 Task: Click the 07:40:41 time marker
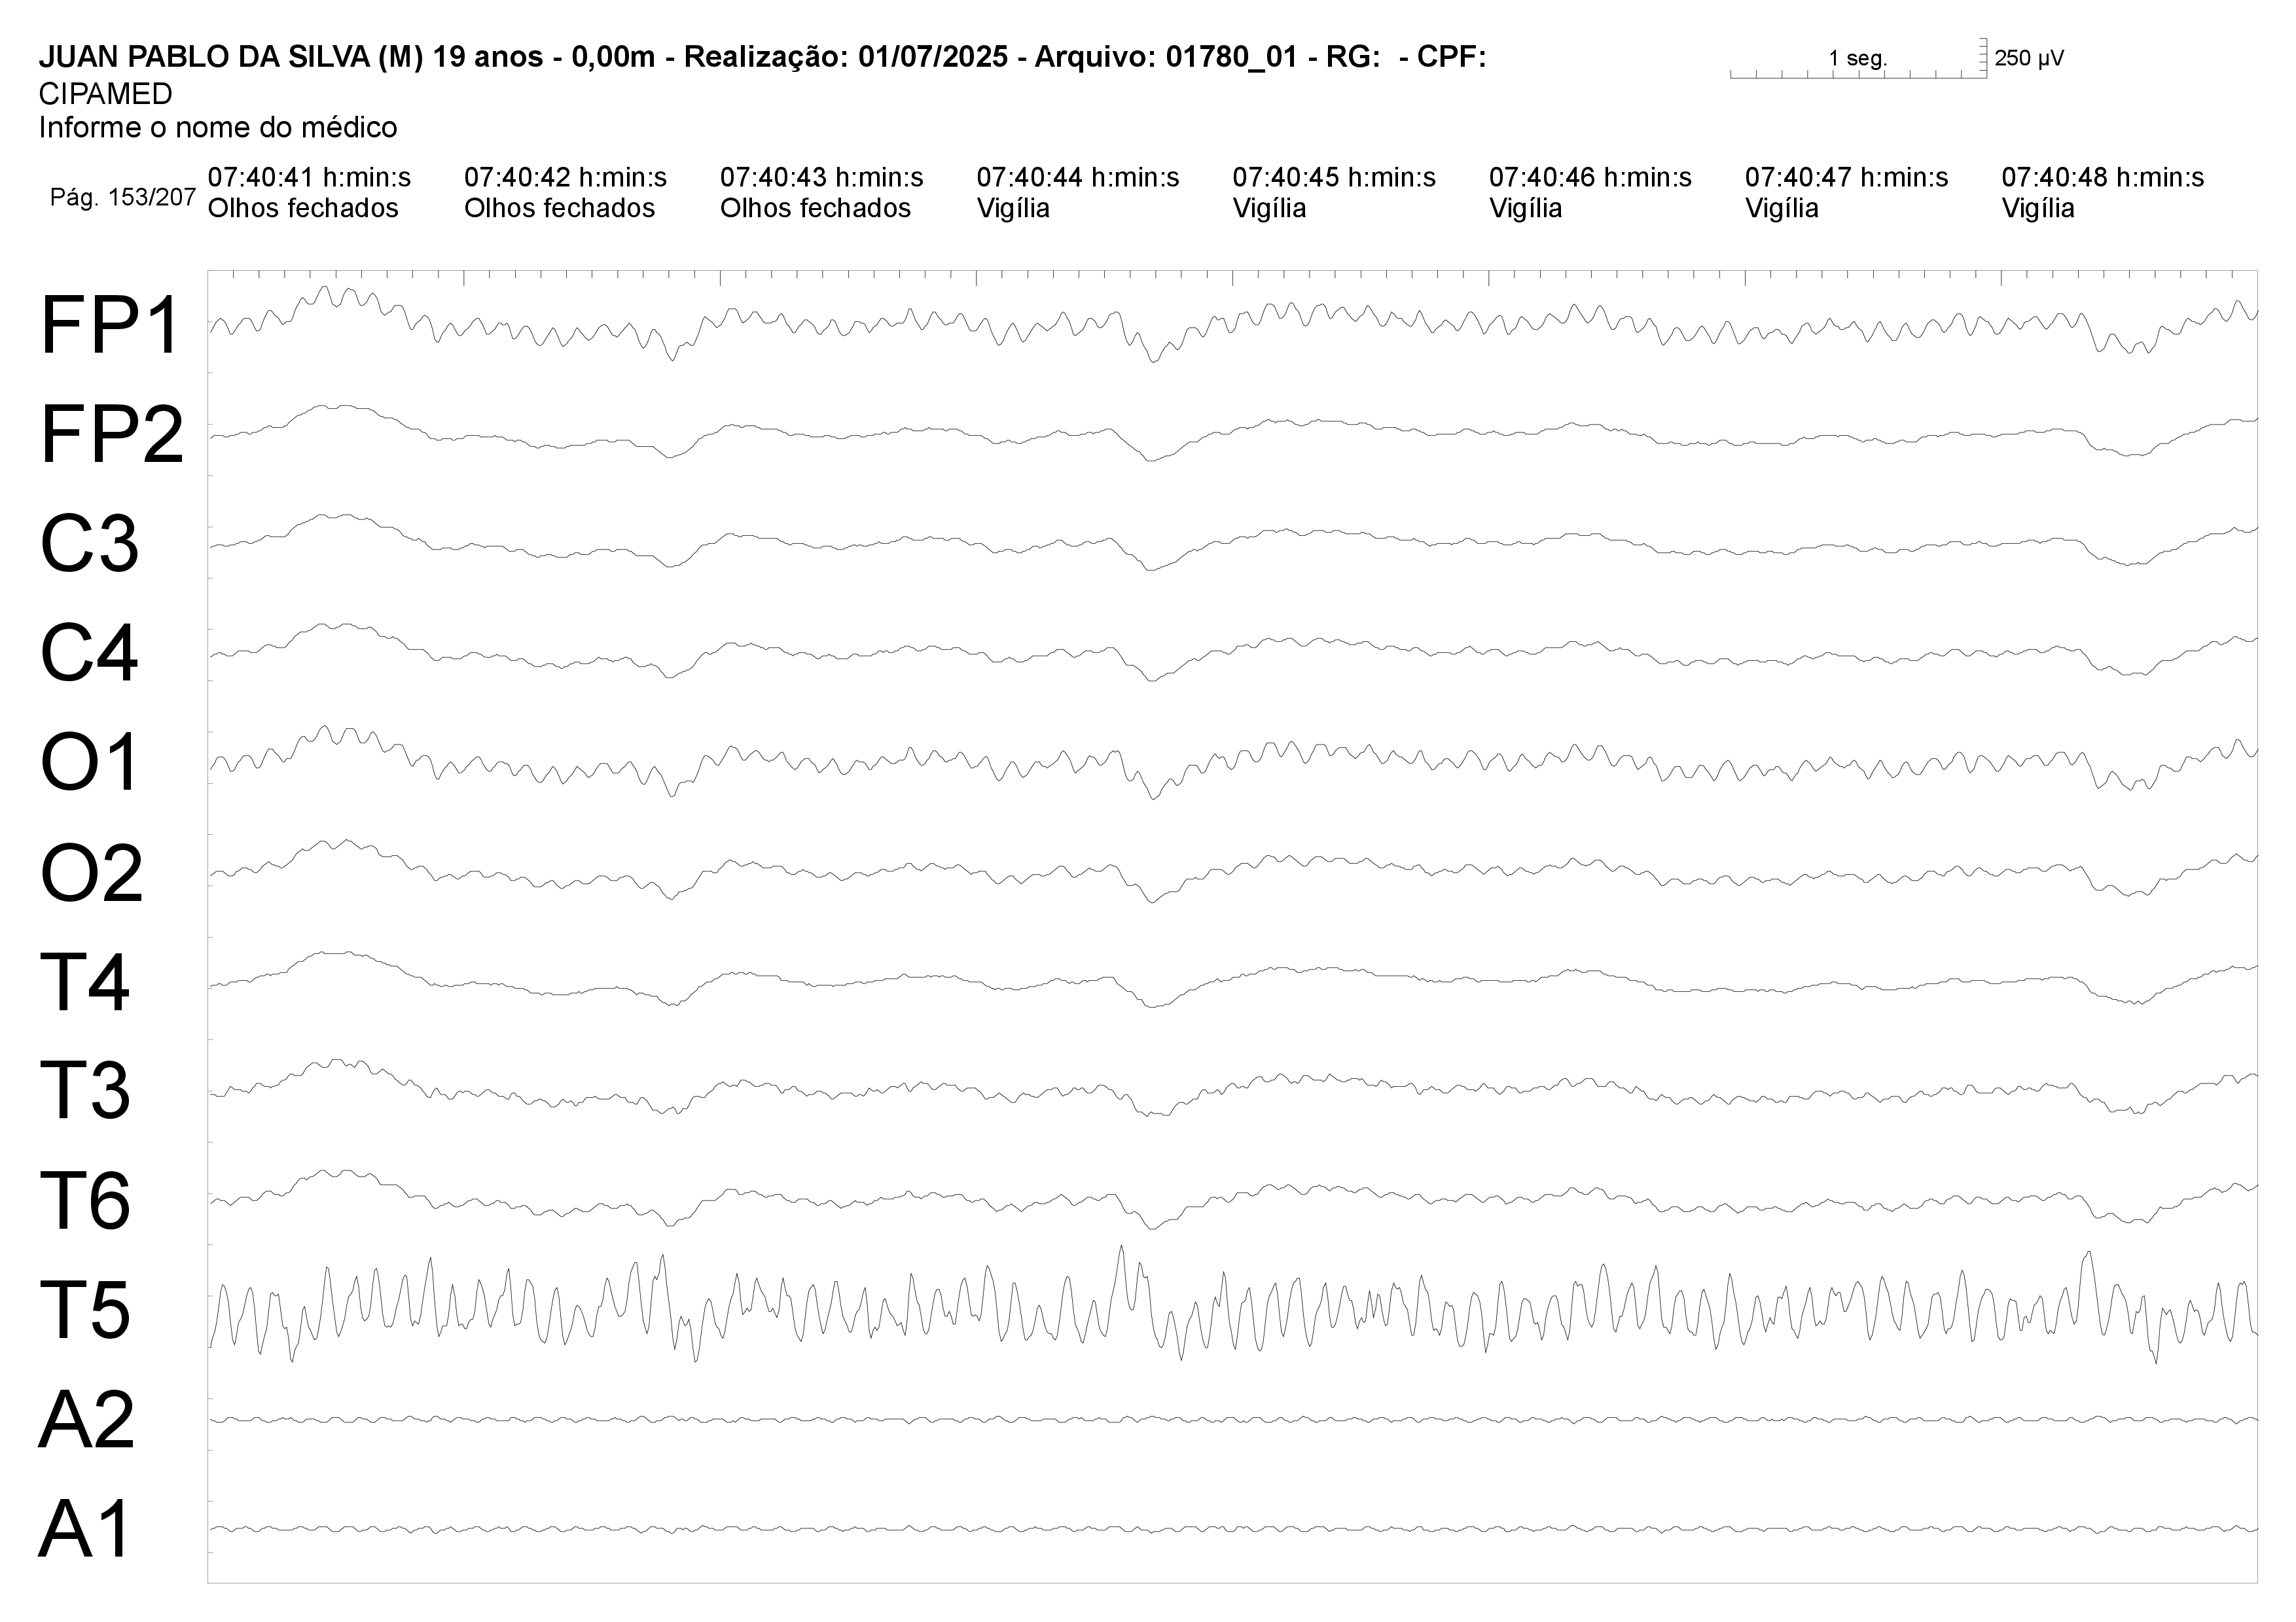(309, 178)
